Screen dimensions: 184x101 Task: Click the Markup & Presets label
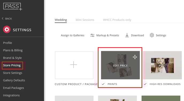click(x=108, y=35)
